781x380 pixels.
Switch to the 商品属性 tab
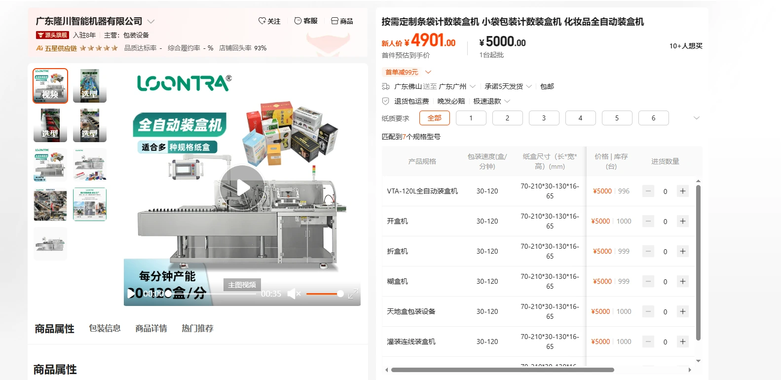click(54, 329)
